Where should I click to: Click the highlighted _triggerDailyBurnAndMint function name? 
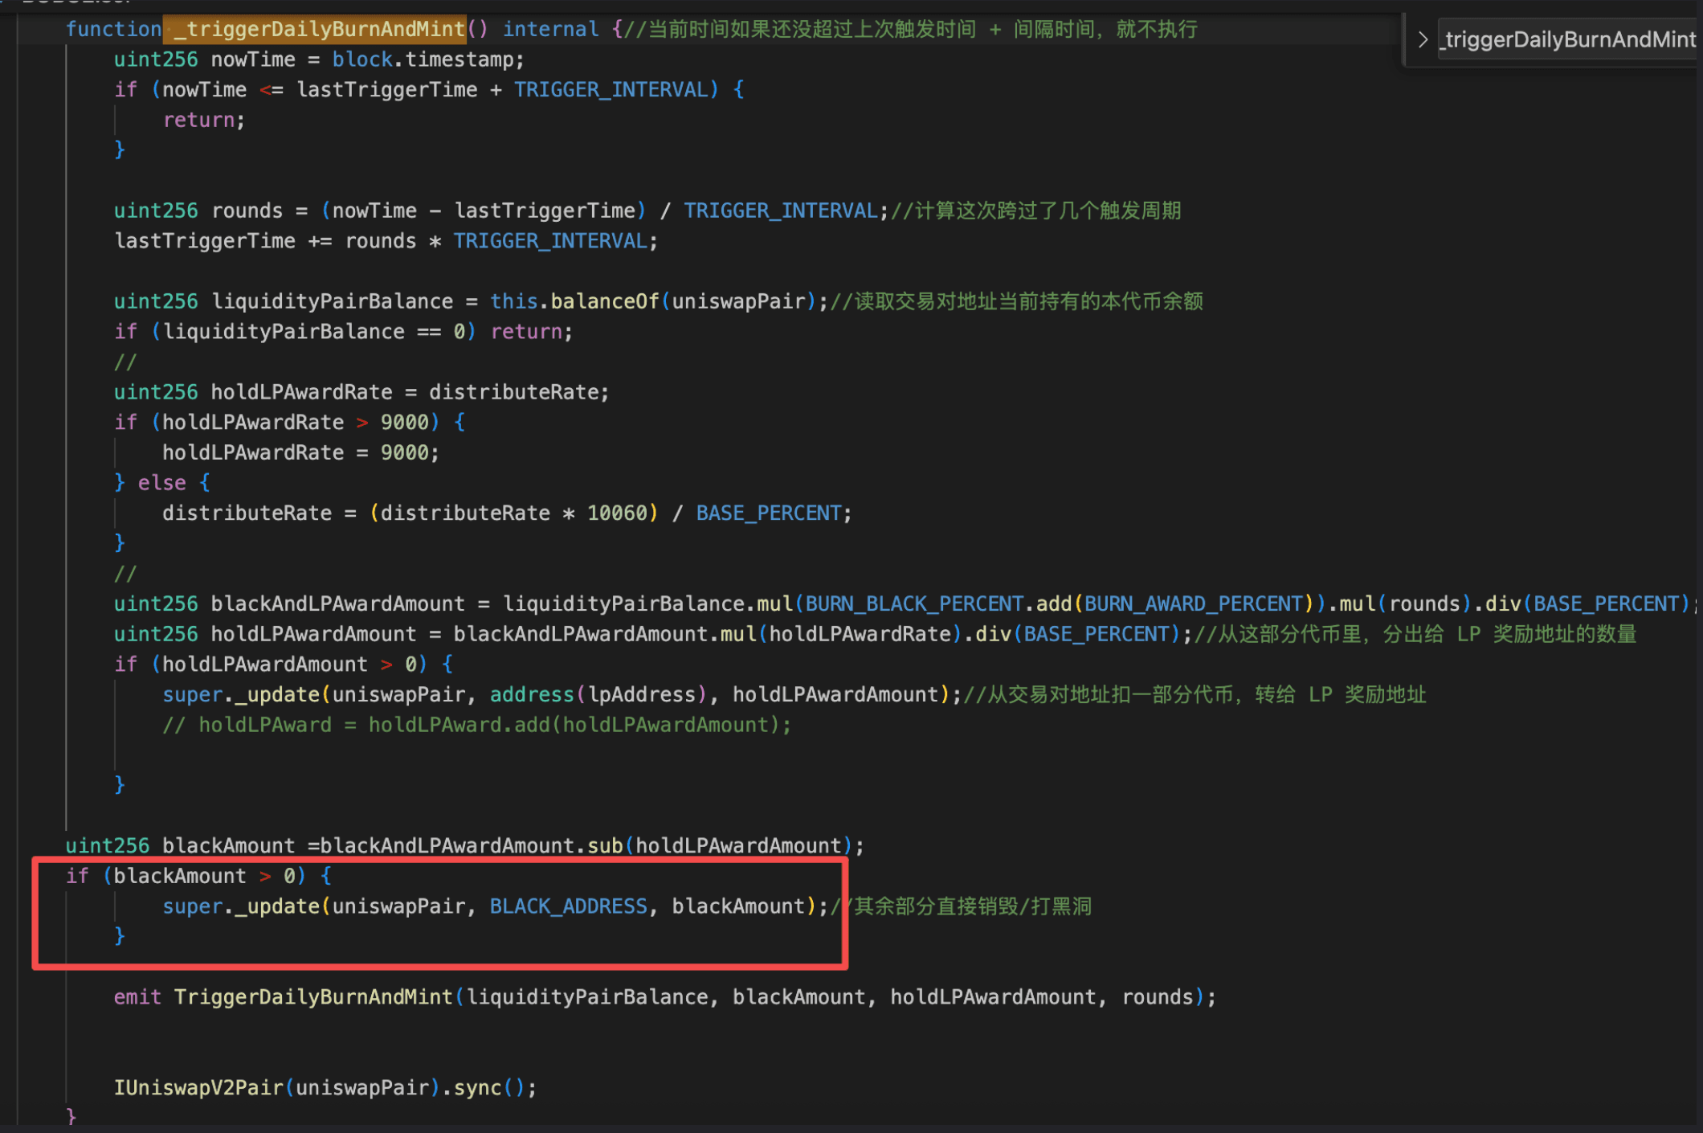coord(316,30)
